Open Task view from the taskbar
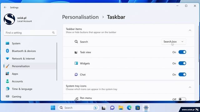This screenshot has height=112, width=200. 103,108
